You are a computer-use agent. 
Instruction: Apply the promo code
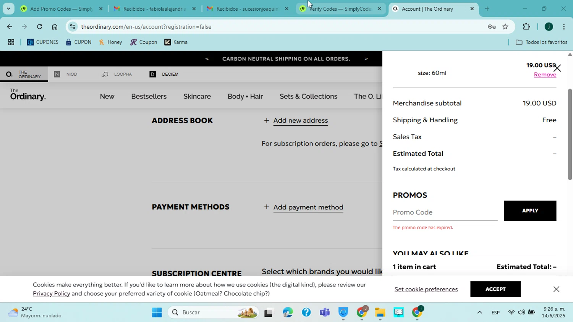click(x=530, y=210)
